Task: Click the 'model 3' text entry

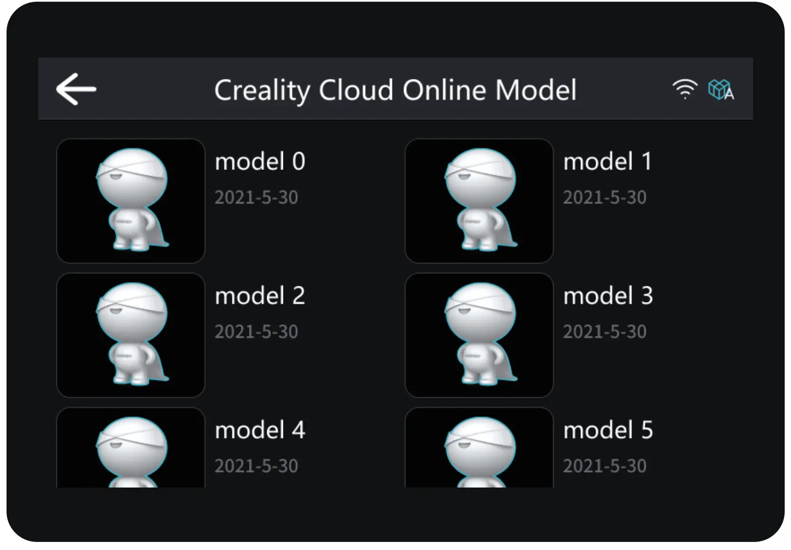Action: pyautogui.click(x=608, y=296)
